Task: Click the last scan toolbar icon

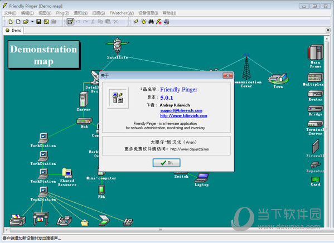Action: pos(167,22)
